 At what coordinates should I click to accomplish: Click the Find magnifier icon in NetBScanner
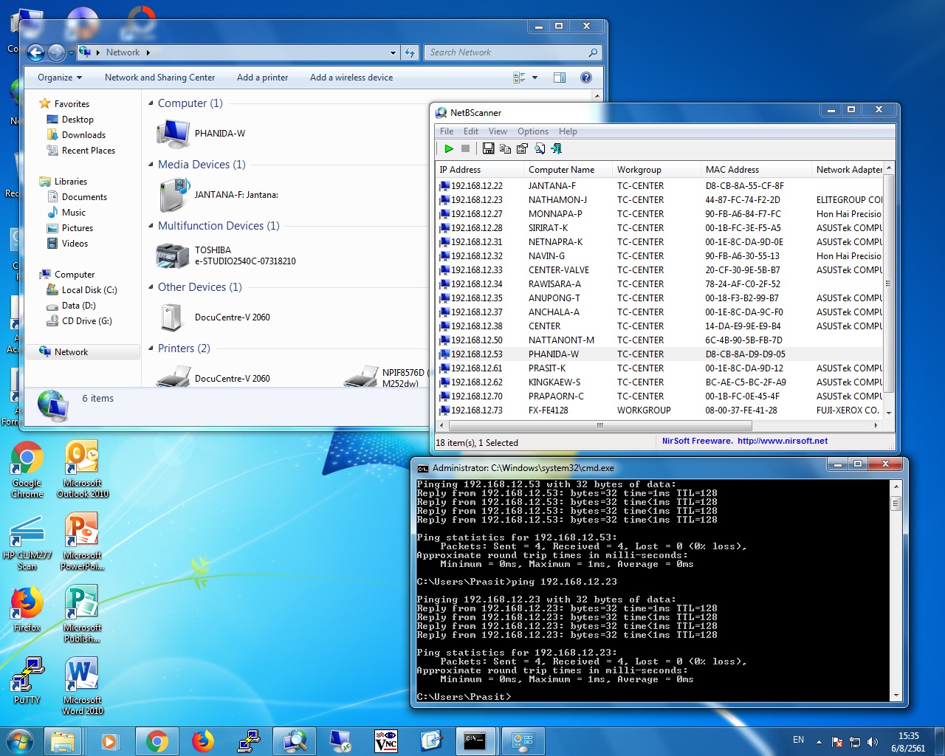[x=540, y=148]
